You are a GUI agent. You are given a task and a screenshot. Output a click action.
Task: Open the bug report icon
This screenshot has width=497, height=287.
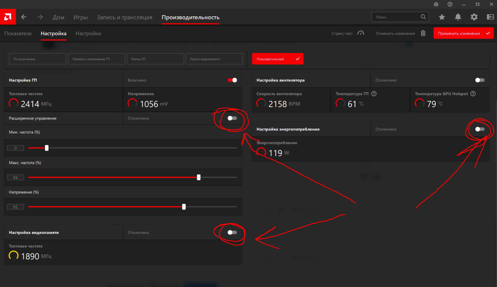pyautogui.click(x=436, y=4)
